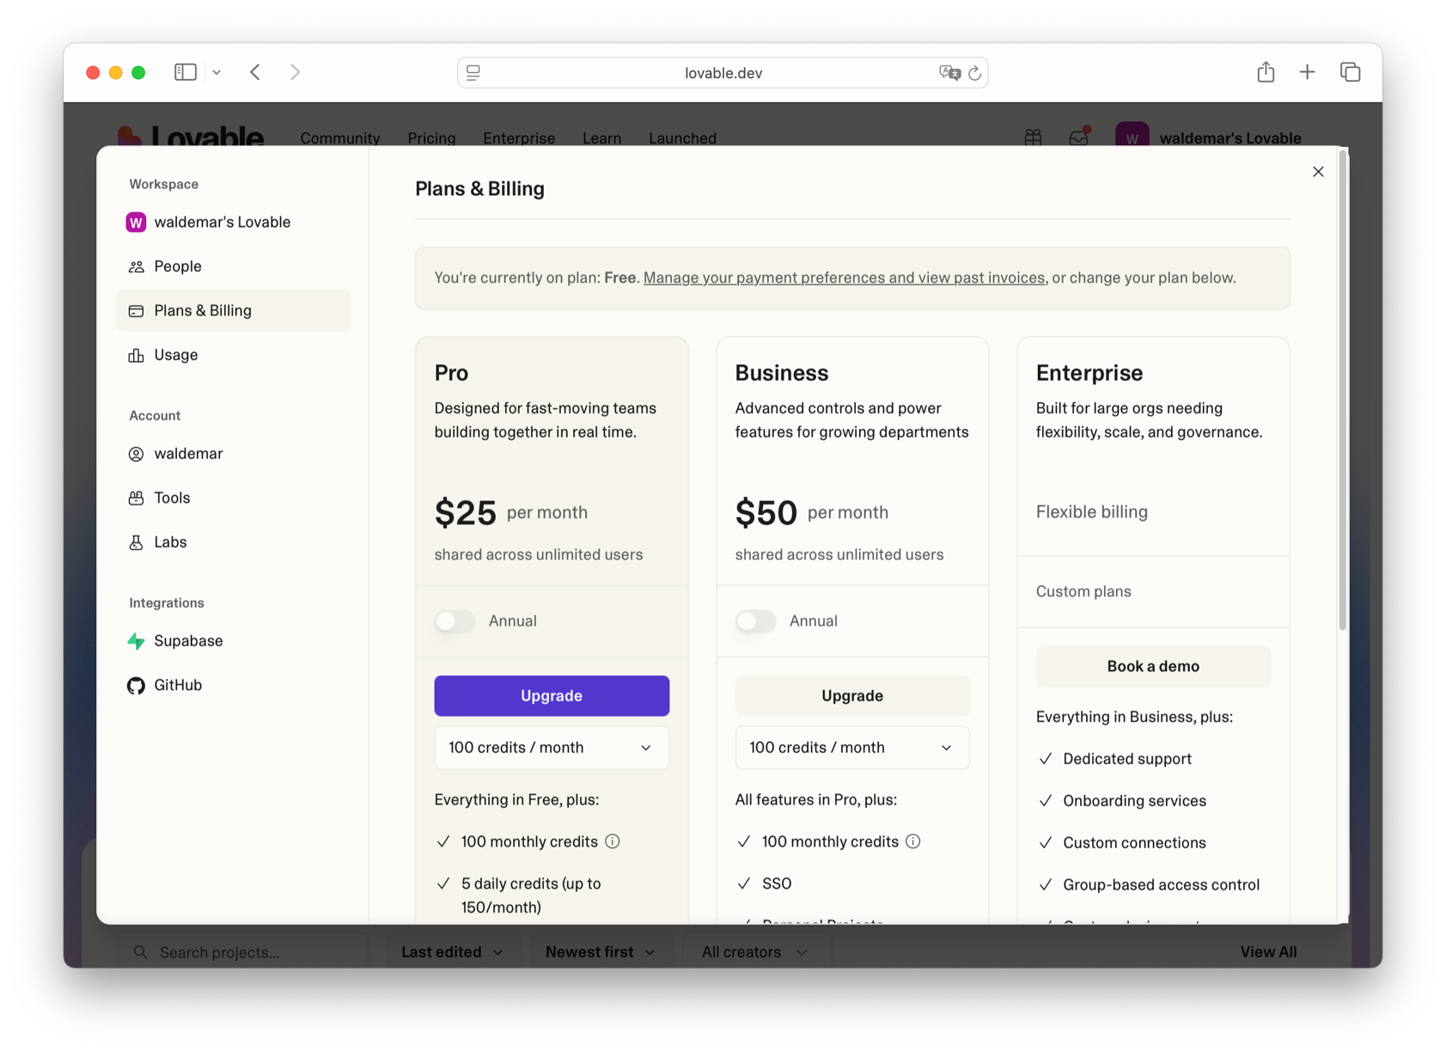
Task: Click the info icon beside Business monthly credits
Action: point(913,841)
